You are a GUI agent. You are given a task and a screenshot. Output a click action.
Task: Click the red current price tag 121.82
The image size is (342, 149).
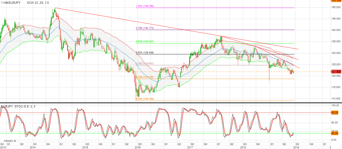click(336, 72)
